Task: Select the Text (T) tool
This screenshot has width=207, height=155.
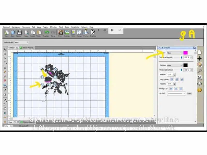Action: [x=5, y=62]
